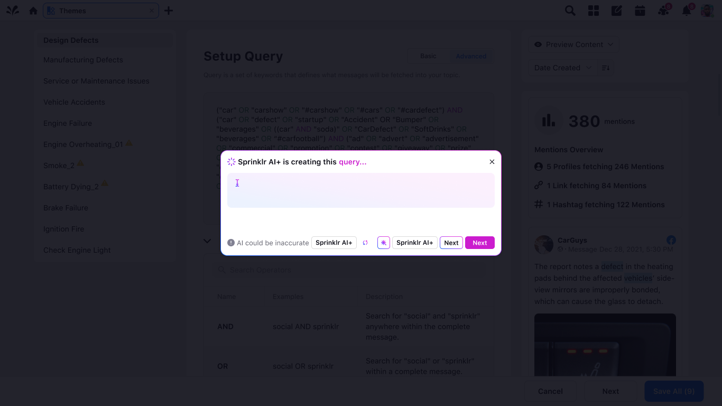Click the mentions bar-chart icon
Image resolution: width=722 pixels, height=406 pixels.
(x=548, y=121)
